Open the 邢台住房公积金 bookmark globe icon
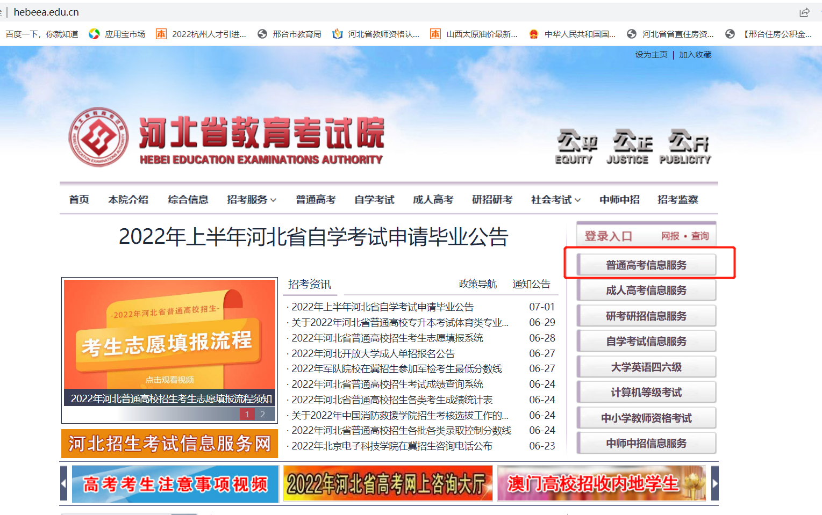 (730, 34)
